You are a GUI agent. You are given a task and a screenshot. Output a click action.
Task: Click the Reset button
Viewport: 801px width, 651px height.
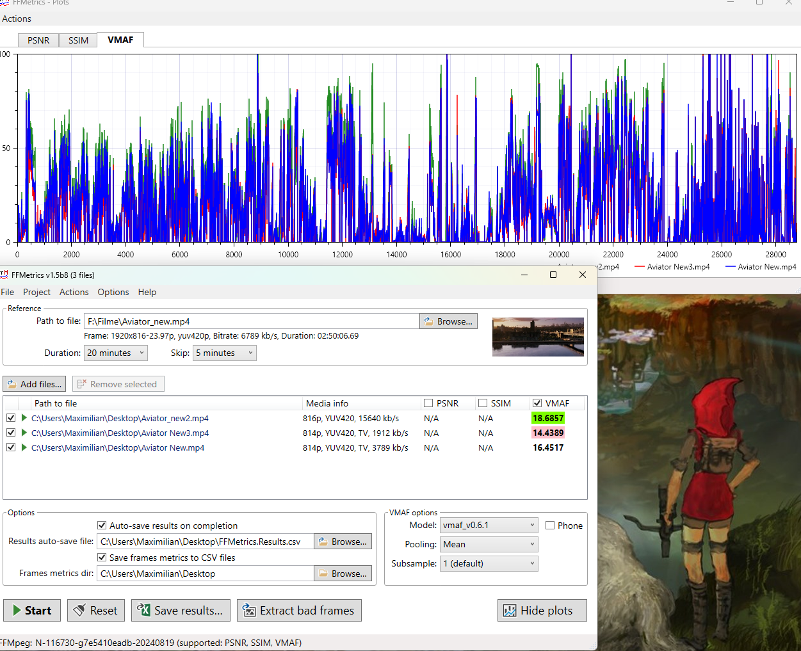tap(95, 611)
